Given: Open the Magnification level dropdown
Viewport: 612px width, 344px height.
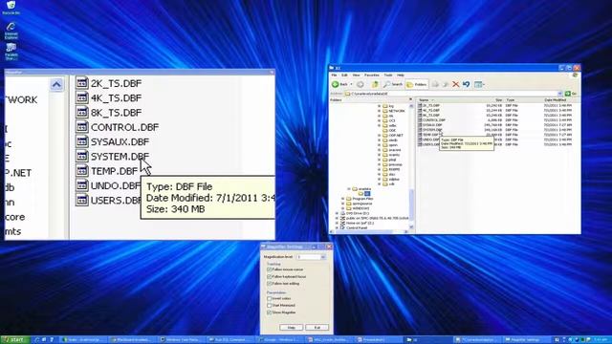Looking at the screenshot, I should 323,257.
